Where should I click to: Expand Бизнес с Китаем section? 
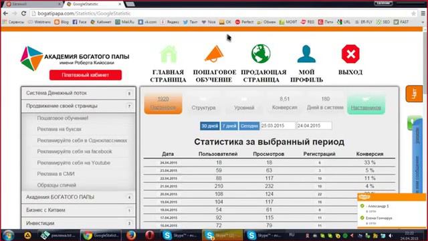point(79,210)
